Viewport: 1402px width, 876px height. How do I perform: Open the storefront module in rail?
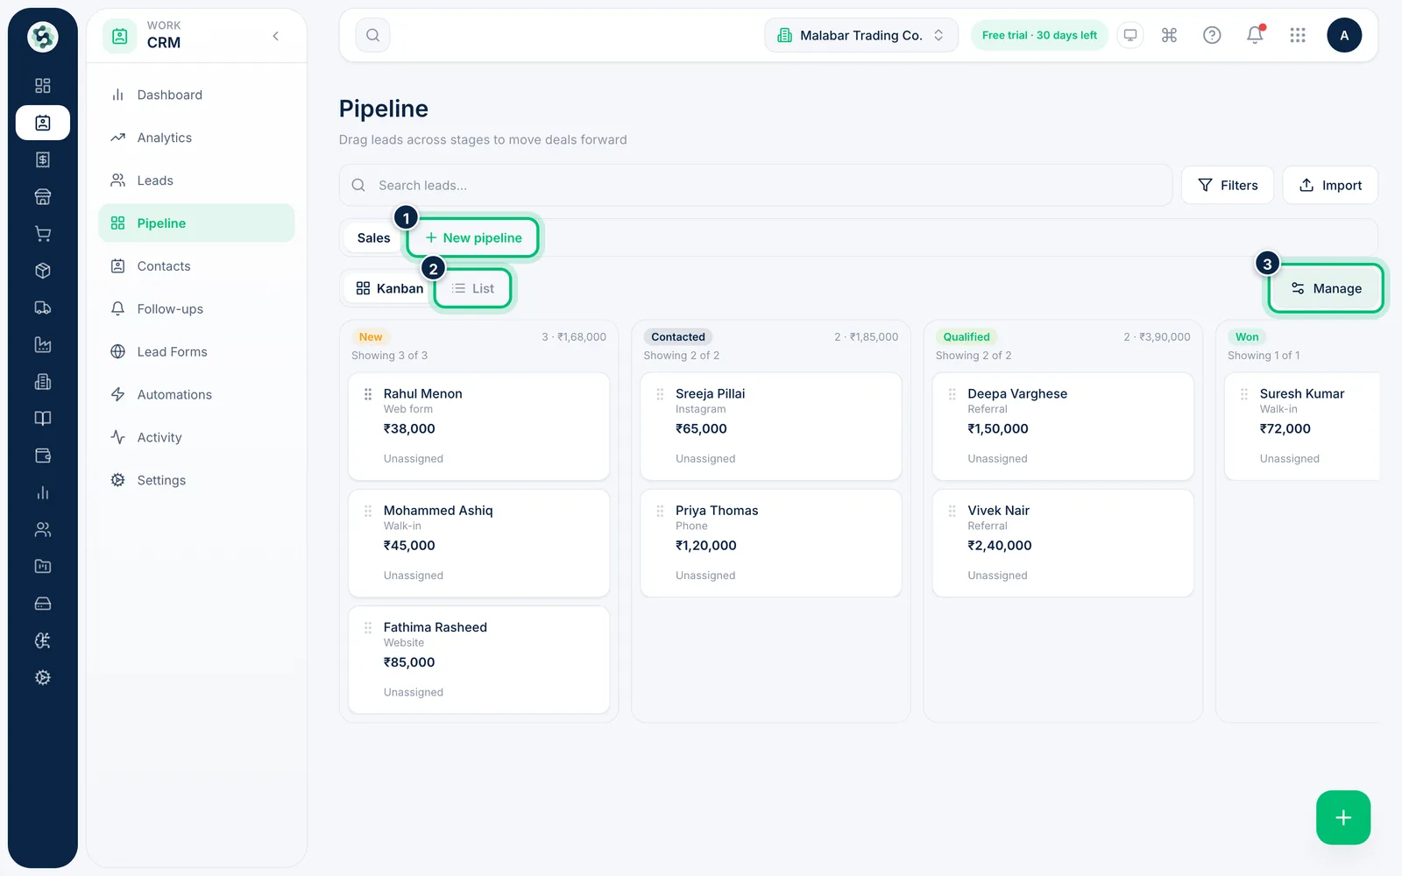[43, 197]
